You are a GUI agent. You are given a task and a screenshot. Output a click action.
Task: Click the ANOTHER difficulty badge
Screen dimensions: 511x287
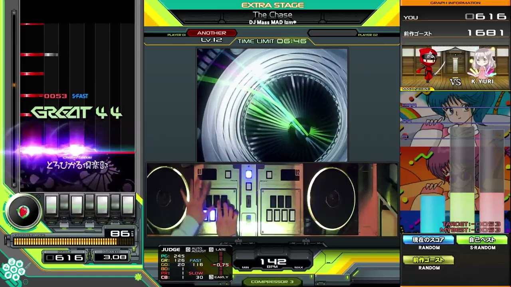(212, 33)
